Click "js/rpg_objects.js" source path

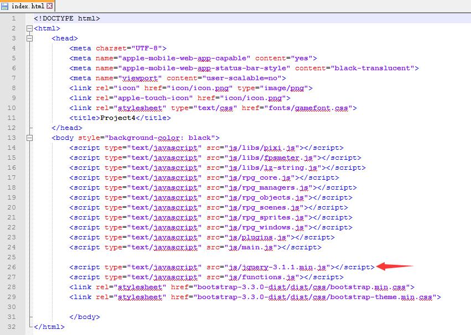pos(266,198)
